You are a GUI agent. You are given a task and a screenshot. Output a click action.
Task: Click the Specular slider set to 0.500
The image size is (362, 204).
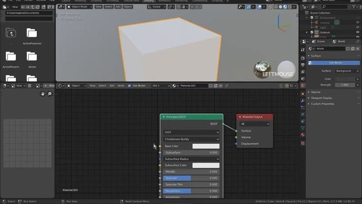point(191,178)
